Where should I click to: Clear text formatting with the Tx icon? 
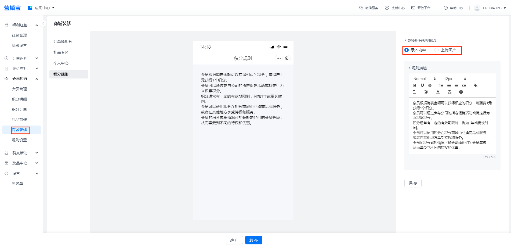point(449,92)
